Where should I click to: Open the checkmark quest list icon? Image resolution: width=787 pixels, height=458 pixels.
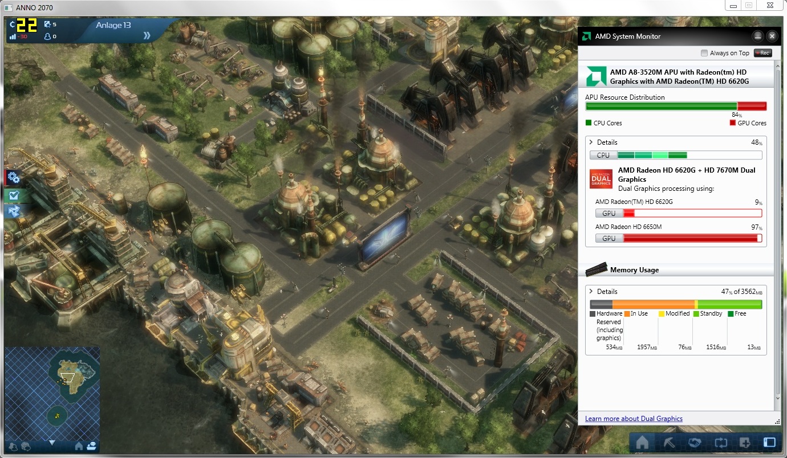[x=14, y=195]
